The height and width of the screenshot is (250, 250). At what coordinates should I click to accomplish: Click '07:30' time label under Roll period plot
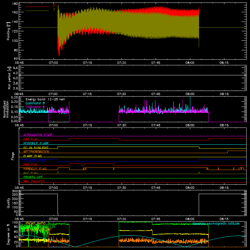coord(122,94)
